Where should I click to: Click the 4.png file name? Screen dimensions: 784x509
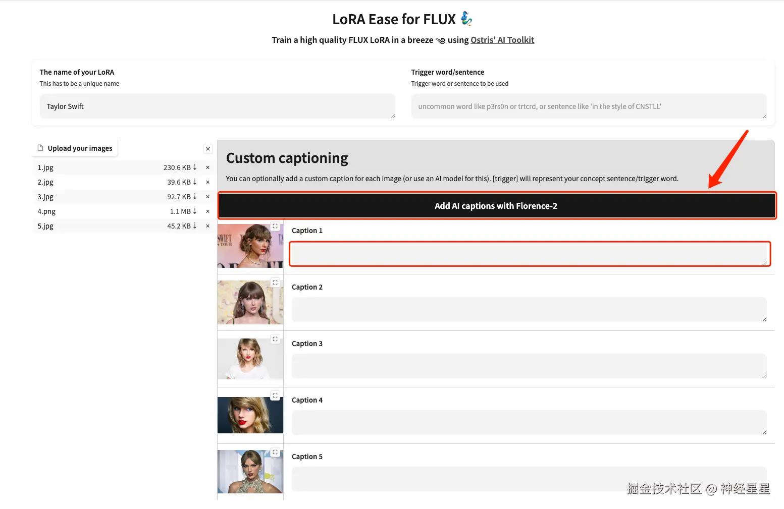[46, 211]
